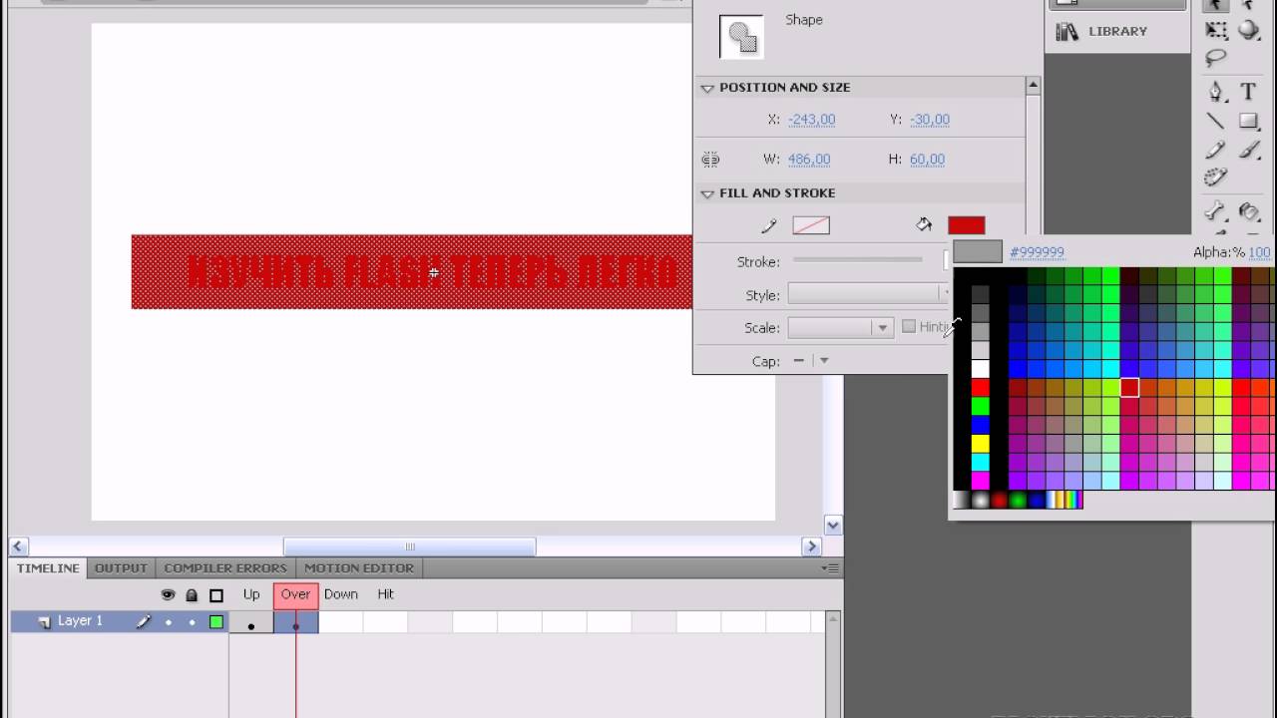The image size is (1277, 718).
Task: Select the Selection arrow tool
Action: [x=1216, y=5]
